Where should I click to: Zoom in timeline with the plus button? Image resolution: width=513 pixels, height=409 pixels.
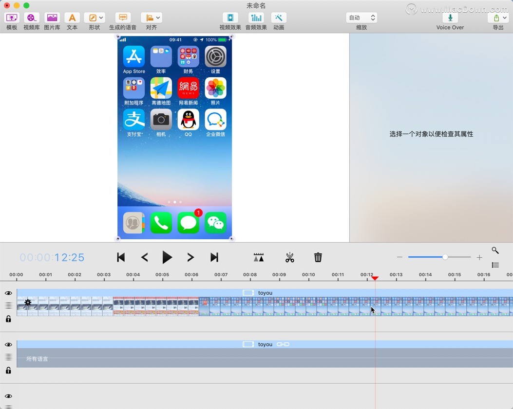(x=479, y=257)
